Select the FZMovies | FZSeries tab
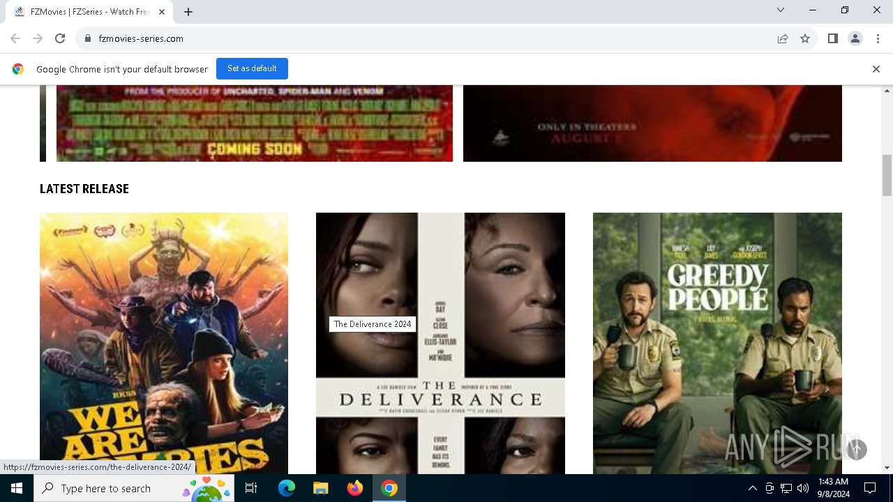 [x=89, y=12]
